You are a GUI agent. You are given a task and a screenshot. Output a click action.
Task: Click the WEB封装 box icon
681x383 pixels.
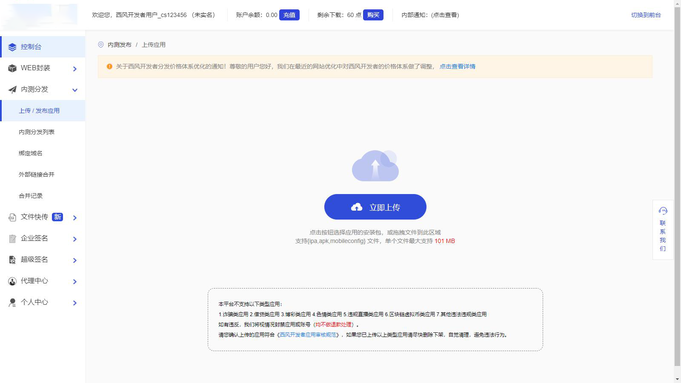coord(12,68)
